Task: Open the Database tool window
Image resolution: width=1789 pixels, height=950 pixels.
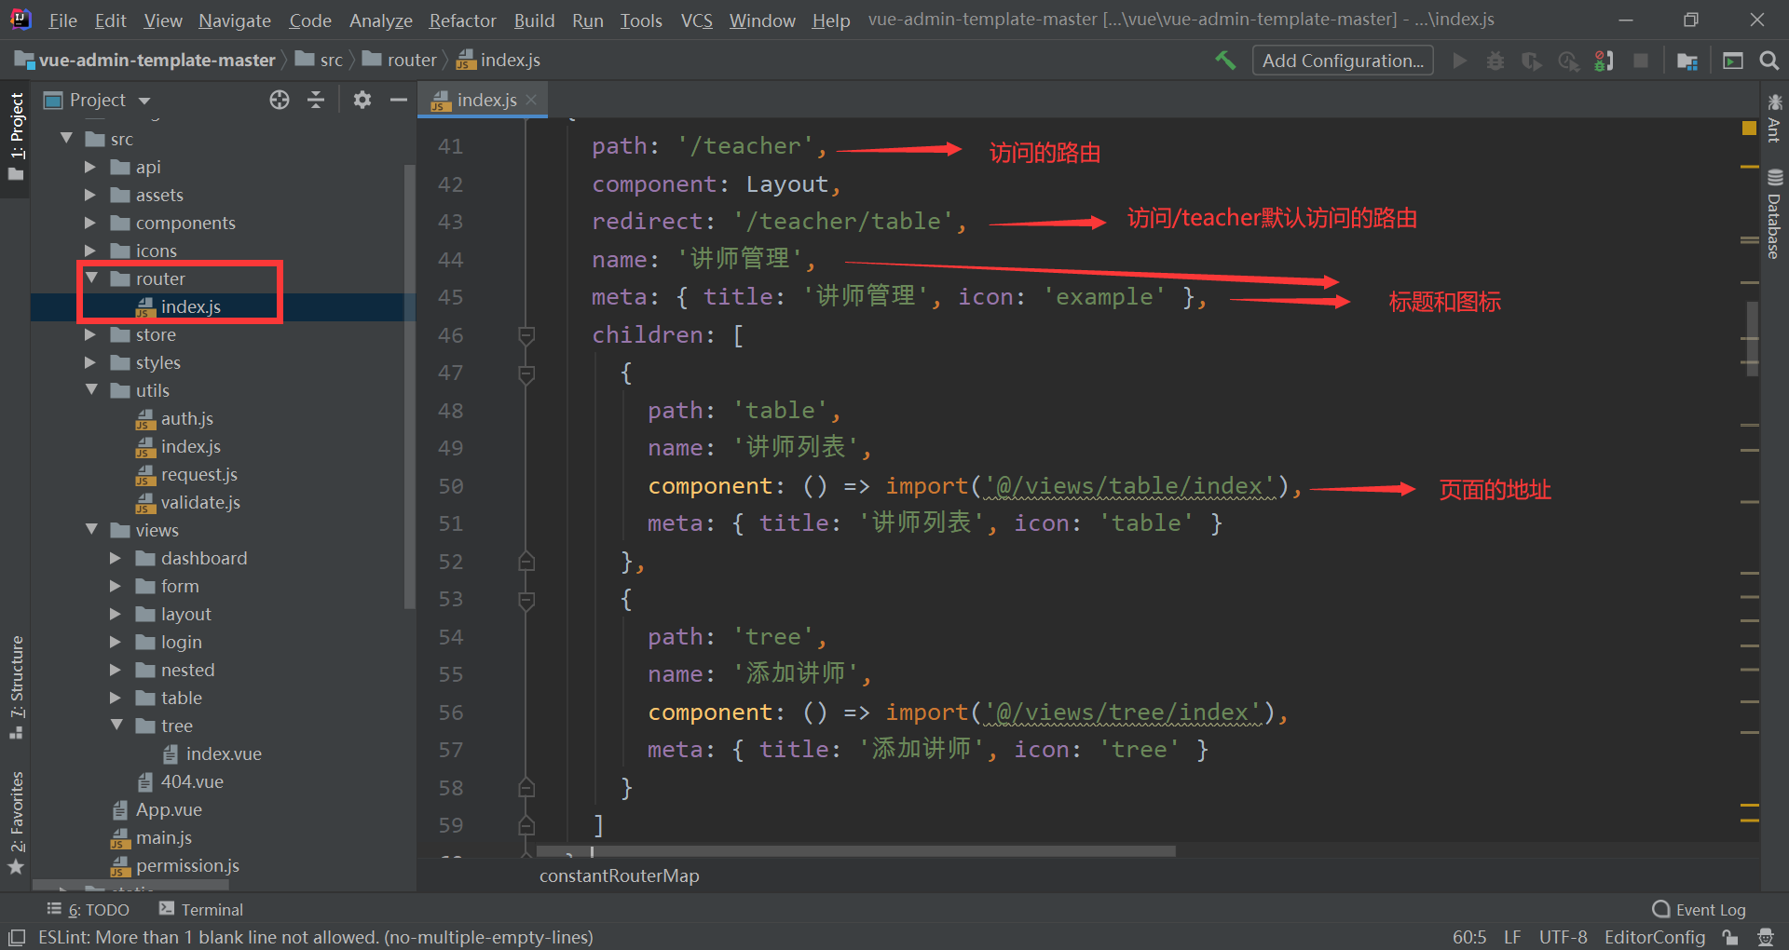Action: tap(1774, 214)
